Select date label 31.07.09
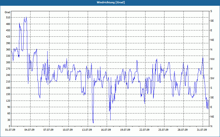The image size is (220, 137). click(x=202, y=130)
